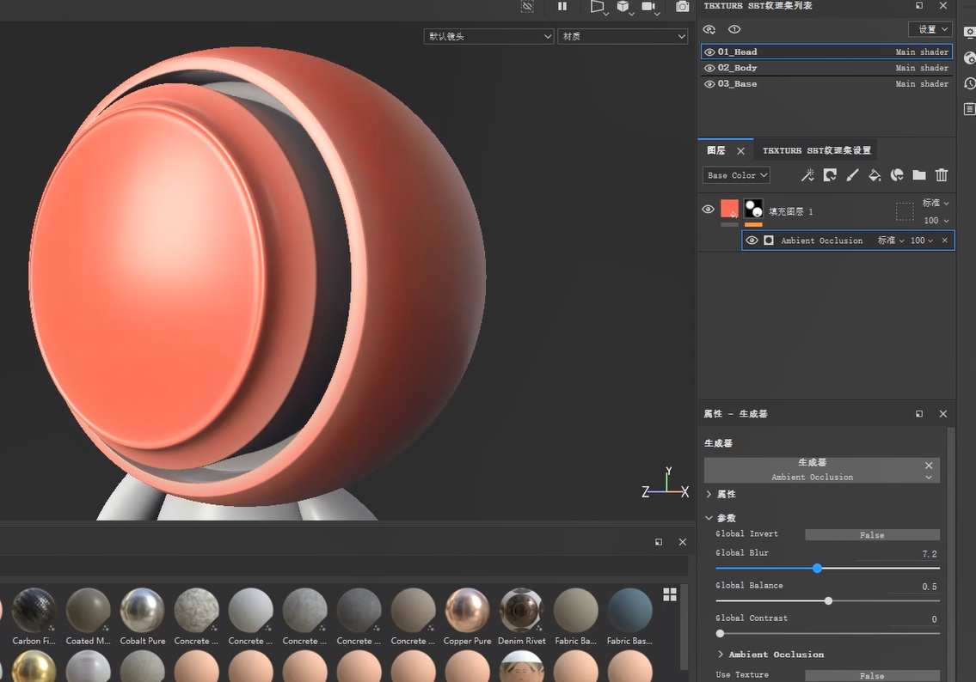
Task: Open the perspective view mode icon
Action: coord(597,6)
